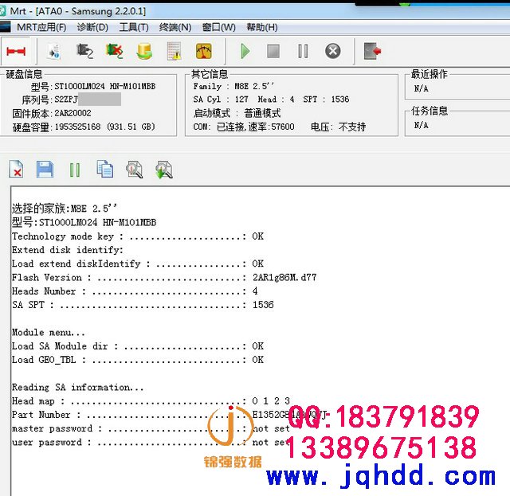Click the Head map 0 1 2 3 line
The image size is (510, 496).
click(x=151, y=400)
